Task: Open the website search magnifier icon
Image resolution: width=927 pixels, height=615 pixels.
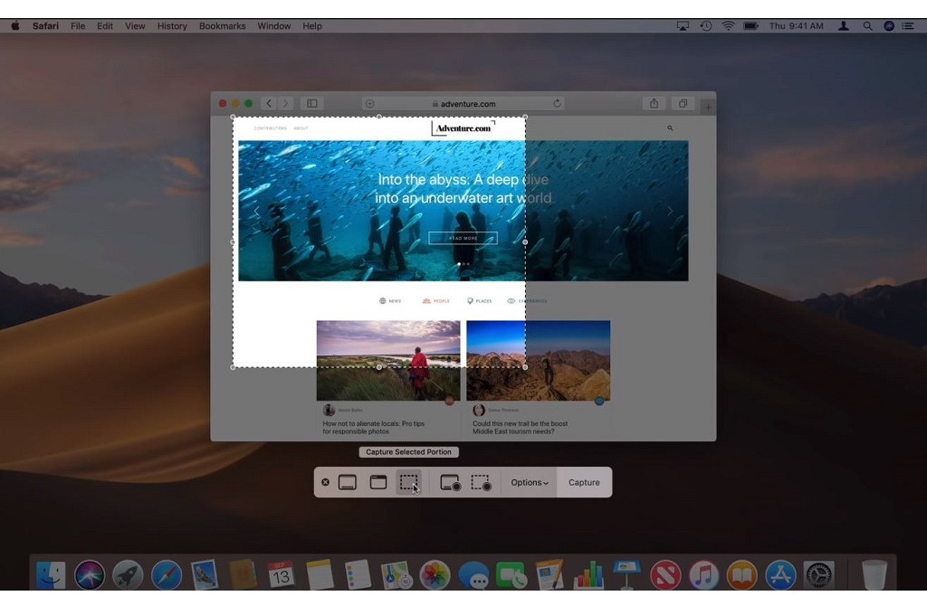Action: point(670,128)
